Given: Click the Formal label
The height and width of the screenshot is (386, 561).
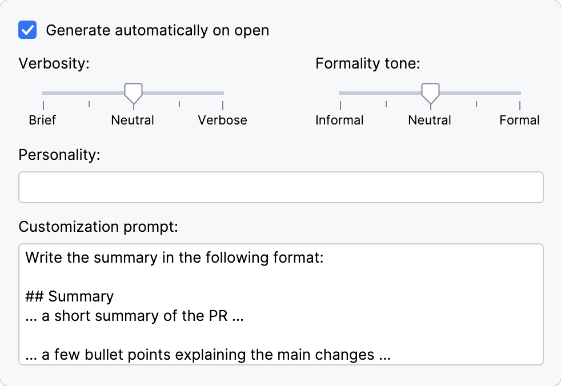Looking at the screenshot, I should pyautogui.click(x=519, y=120).
